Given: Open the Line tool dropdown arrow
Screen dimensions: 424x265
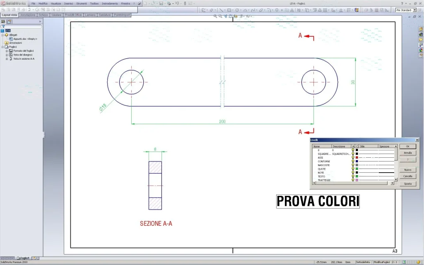Looking at the screenshot, I should [225, 10].
